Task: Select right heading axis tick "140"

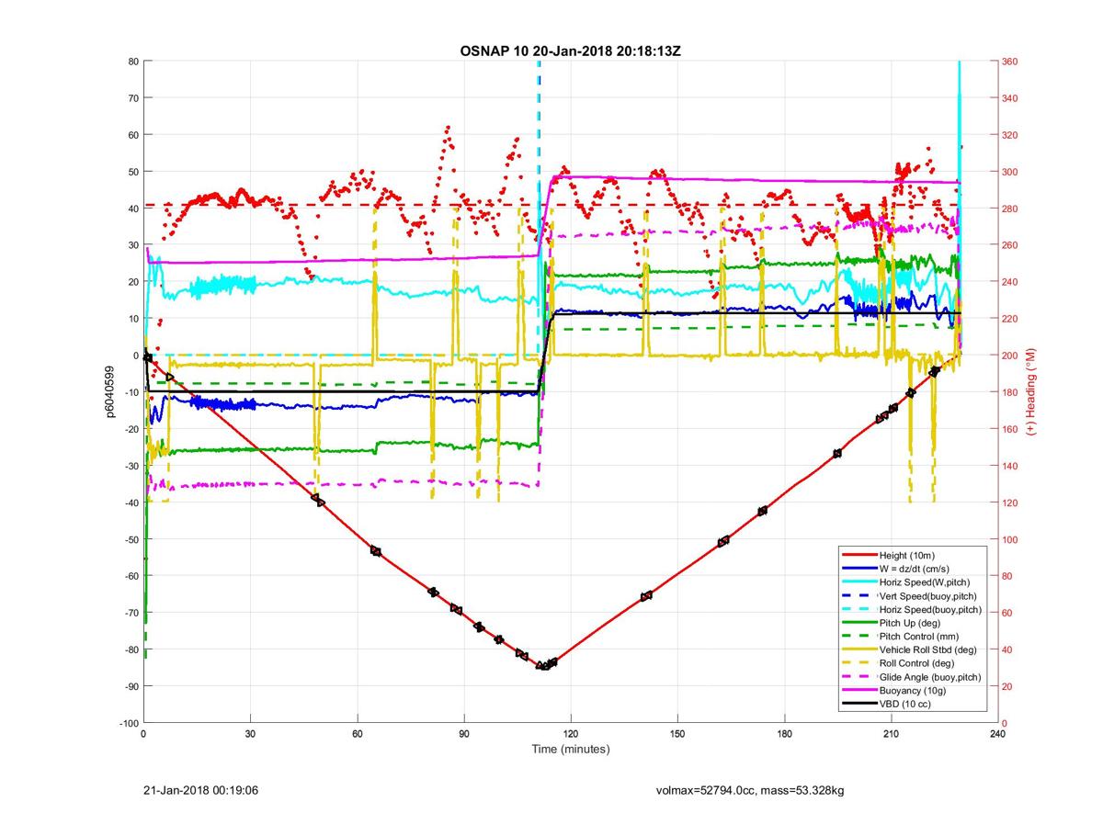Action: tap(1011, 466)
